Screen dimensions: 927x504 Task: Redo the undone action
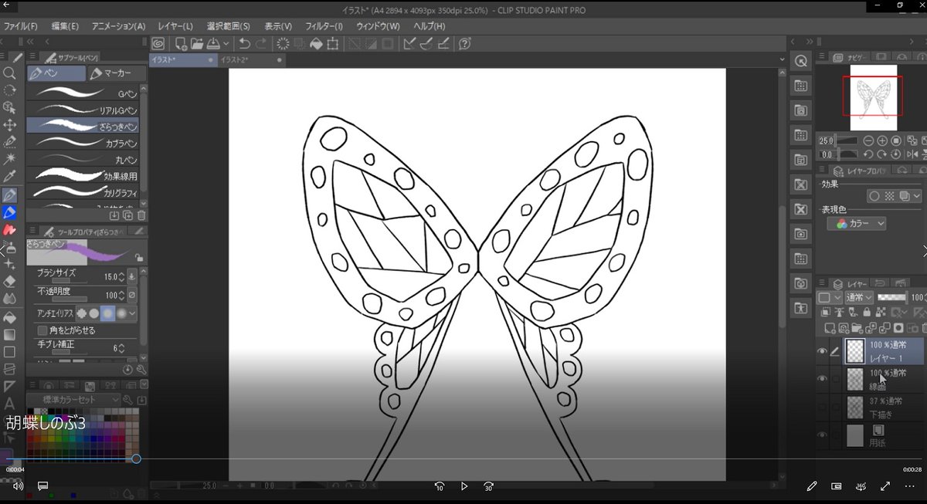261,43
